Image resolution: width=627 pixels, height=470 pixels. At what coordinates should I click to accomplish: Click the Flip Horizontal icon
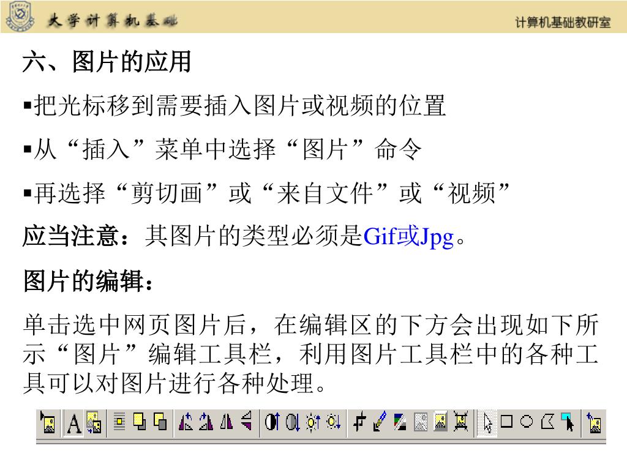click(227, 422)
